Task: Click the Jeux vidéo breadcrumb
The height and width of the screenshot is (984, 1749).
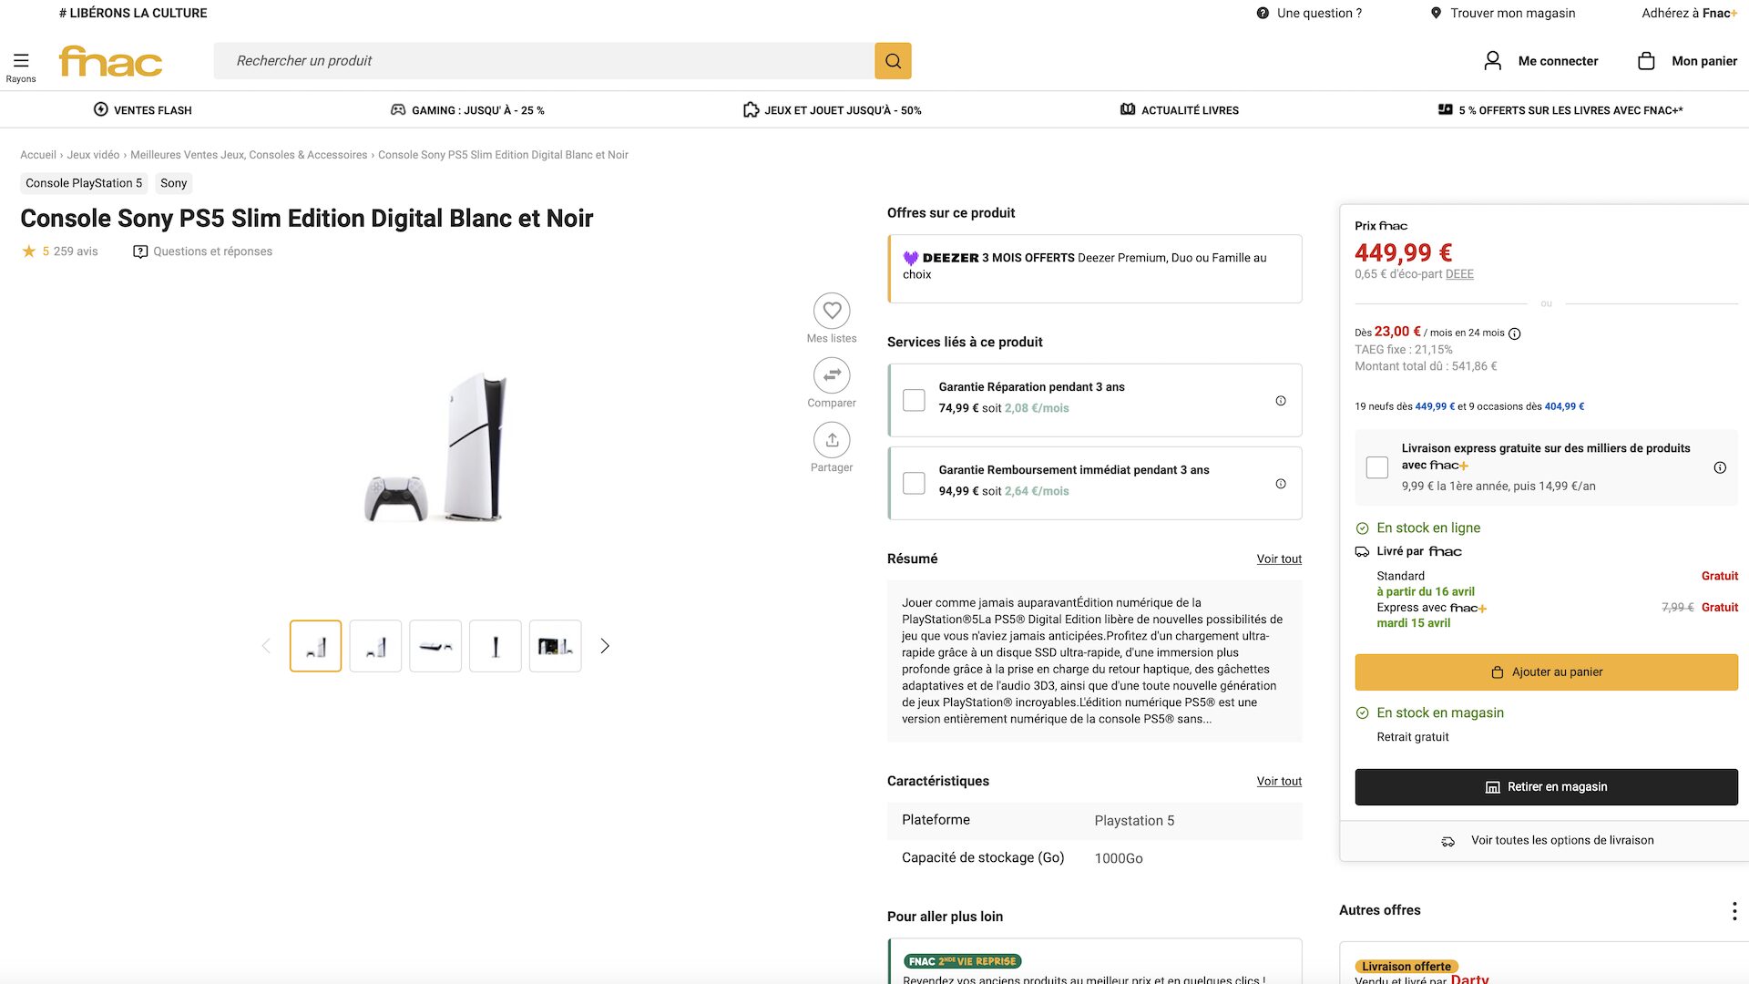Action: pyautogui.click(x=93, y=155)
